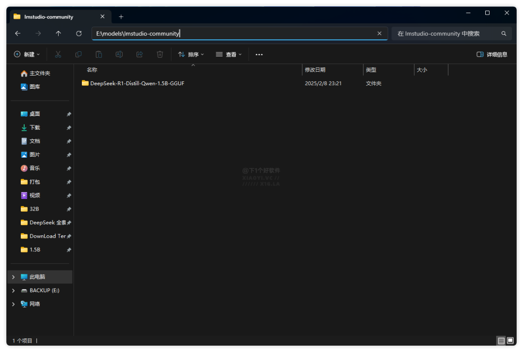
Task: Switch to large thumbnails view in status bar
Action: 510,341
